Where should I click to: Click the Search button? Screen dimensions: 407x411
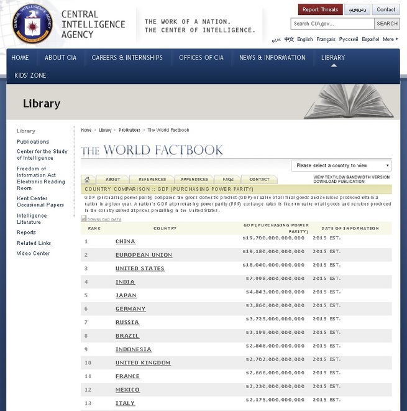[x=386, y=24]
